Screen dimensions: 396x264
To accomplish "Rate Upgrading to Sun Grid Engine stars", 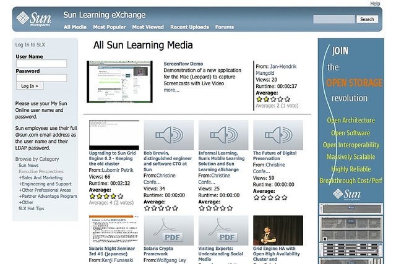I will tap(106, 196).
